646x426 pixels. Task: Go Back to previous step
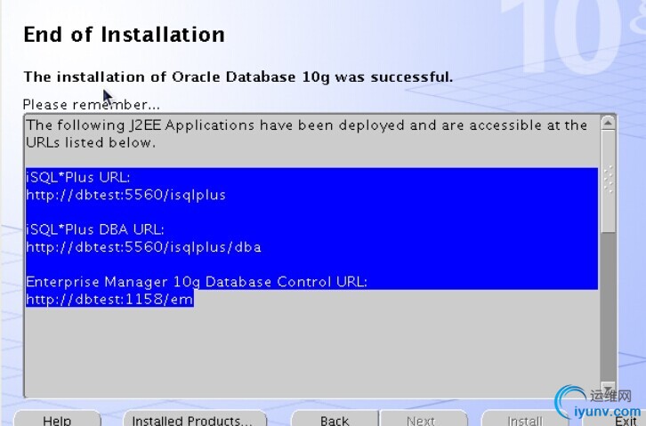coord(335,419)
